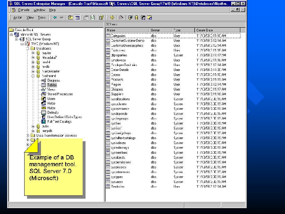Click the Defaults icon in the tree

(44, 112)
